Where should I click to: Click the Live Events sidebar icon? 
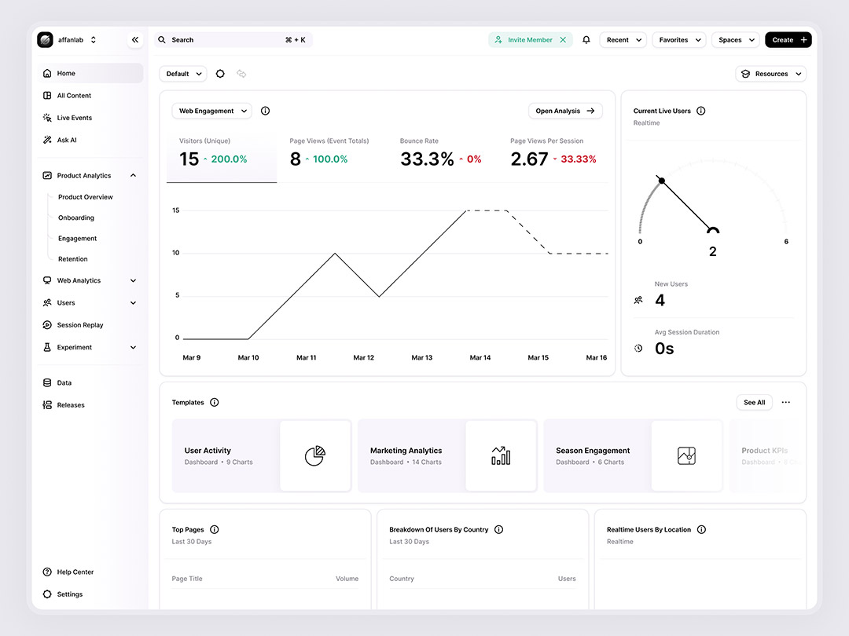pos(46,117)
